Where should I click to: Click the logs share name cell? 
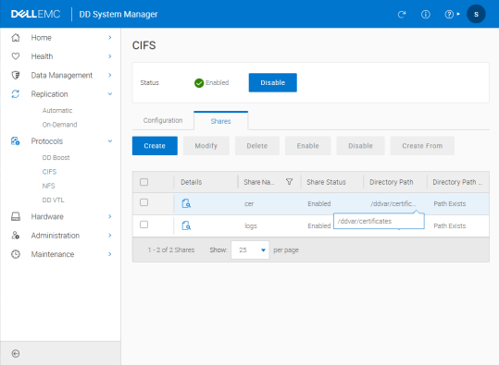pos(251,225)
